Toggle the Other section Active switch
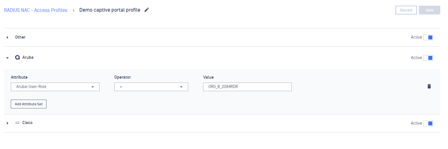 pos(428,37)
